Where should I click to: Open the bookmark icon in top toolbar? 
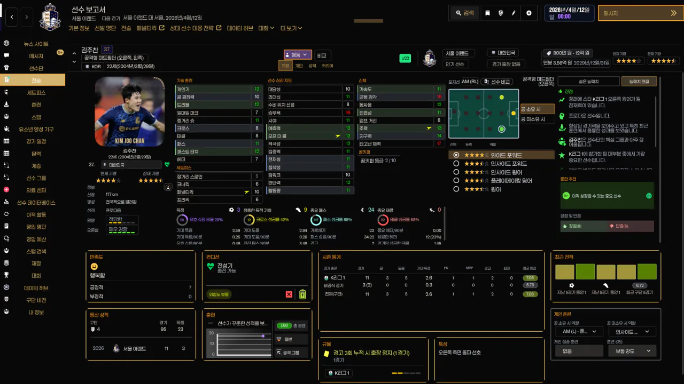coord(487,13)
